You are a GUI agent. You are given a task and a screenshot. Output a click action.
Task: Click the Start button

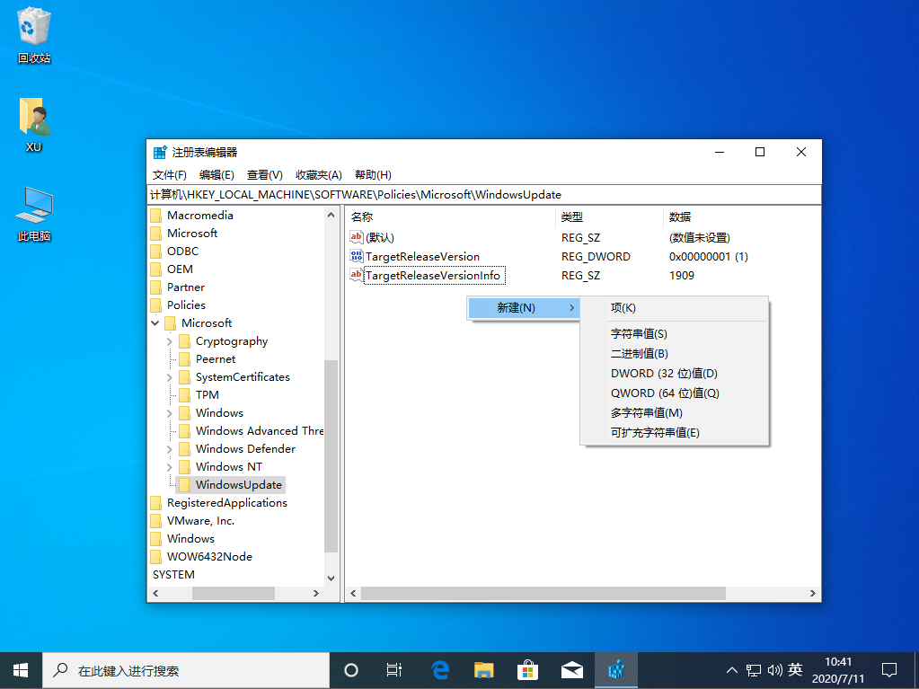tap(19, 669)
